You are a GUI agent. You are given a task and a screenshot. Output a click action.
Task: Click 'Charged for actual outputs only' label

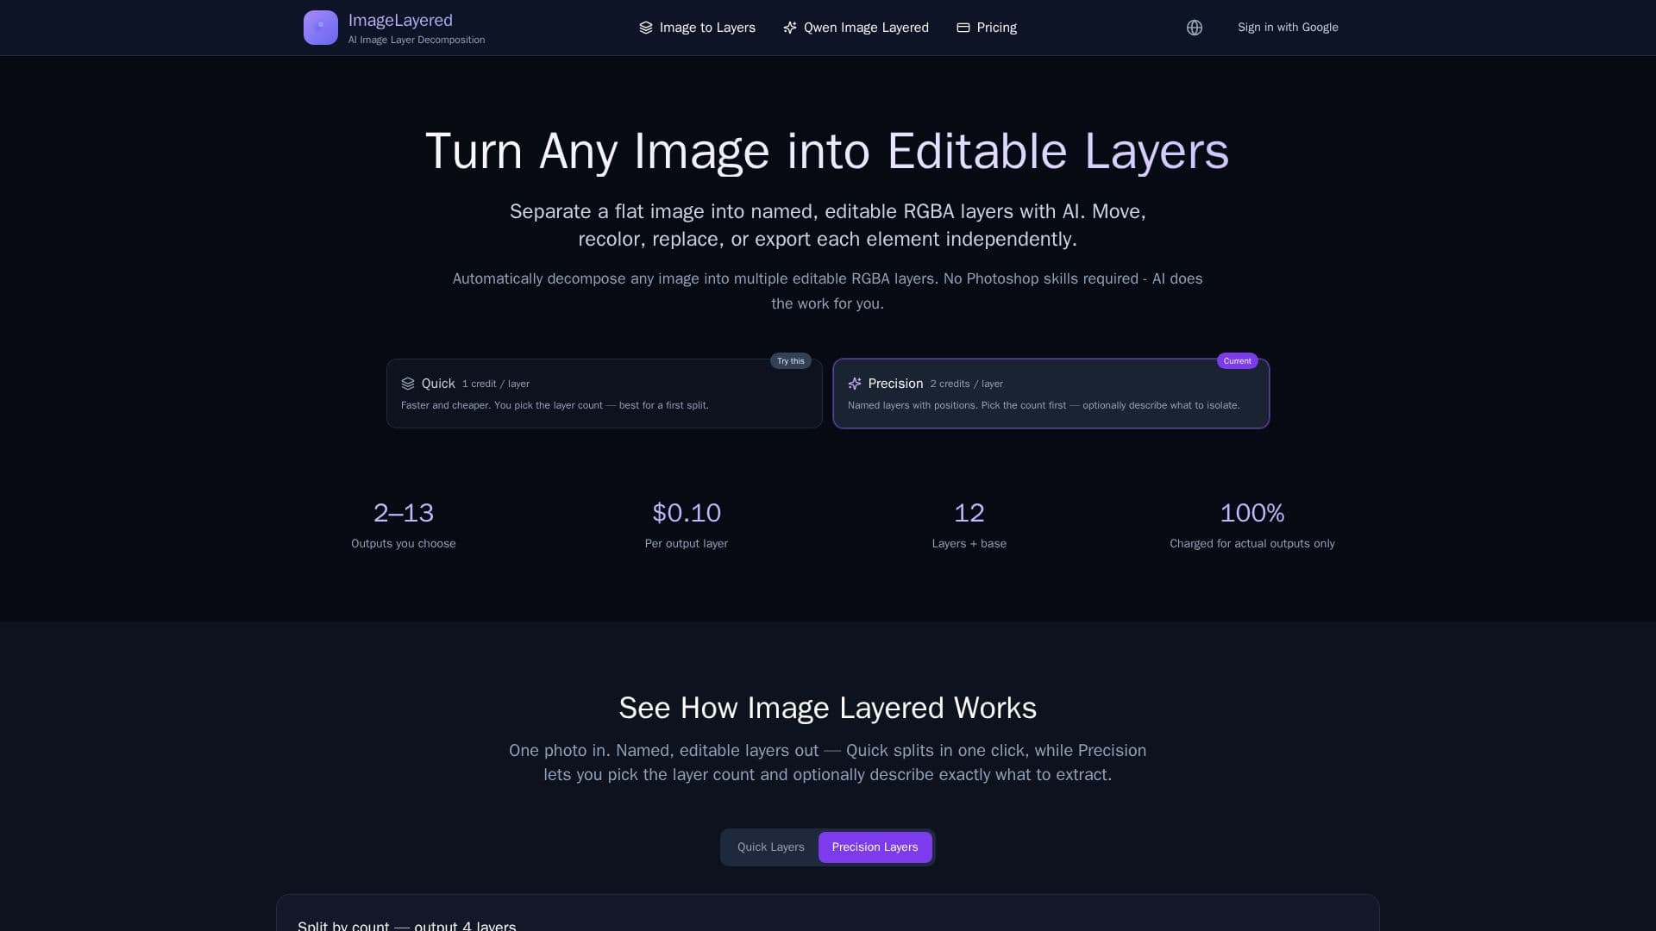[x=1252, y=543]
